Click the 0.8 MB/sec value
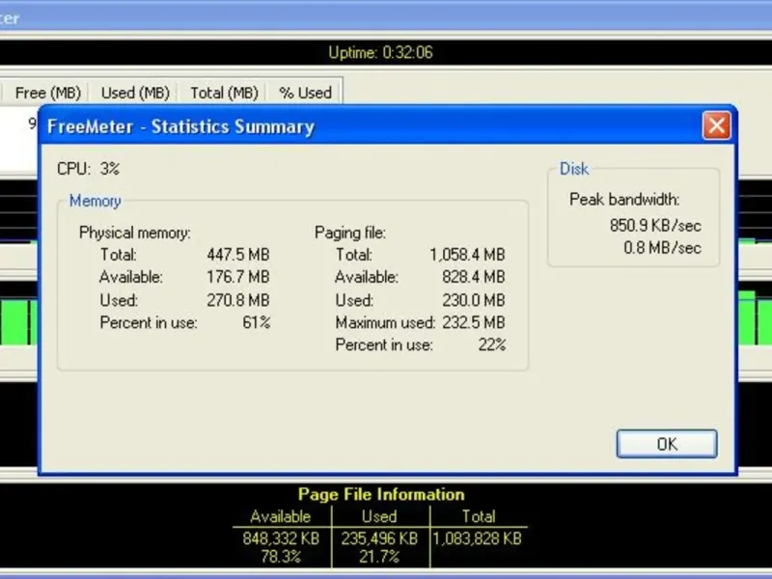Screen dimensions: 772x579 click(x=662, y=247)
